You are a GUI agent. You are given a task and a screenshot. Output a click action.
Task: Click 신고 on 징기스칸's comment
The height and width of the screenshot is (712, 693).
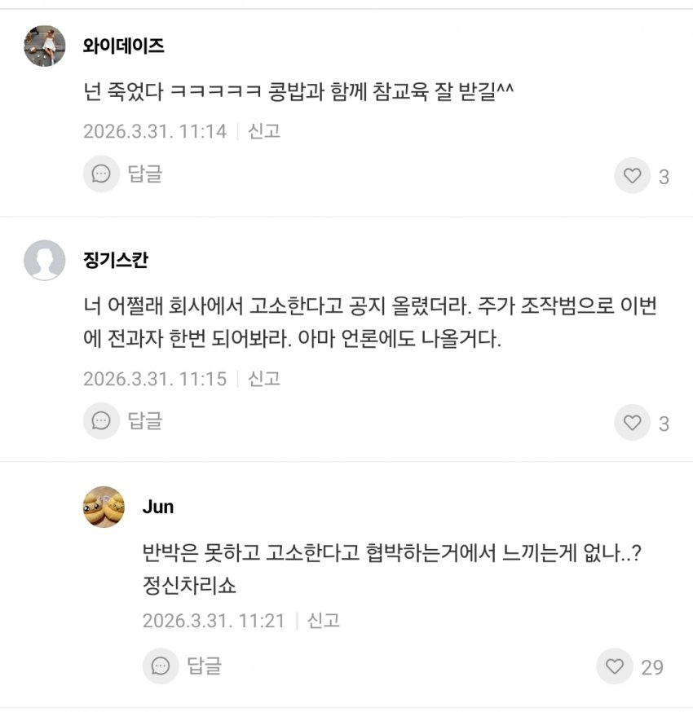(x=264, y=378)
